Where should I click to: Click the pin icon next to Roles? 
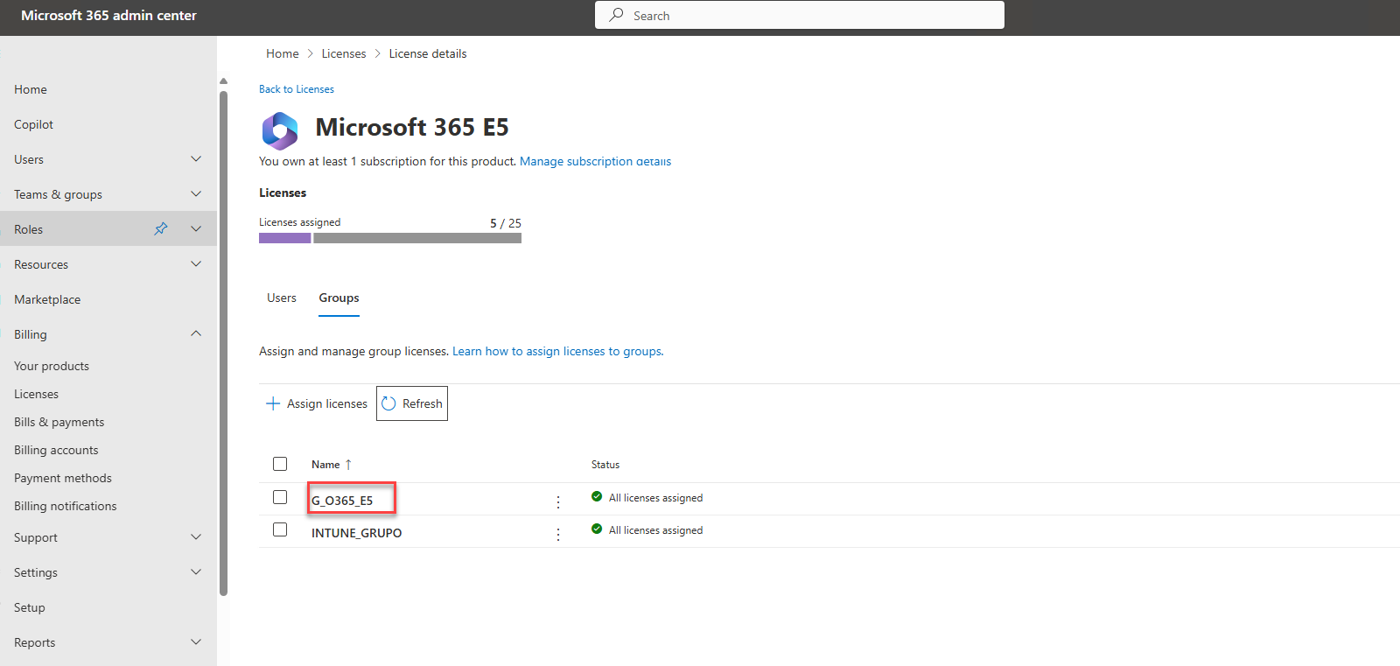point(161,228)
